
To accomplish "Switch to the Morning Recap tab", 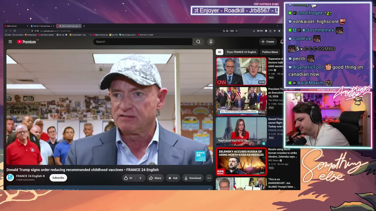I will (43, 26).
